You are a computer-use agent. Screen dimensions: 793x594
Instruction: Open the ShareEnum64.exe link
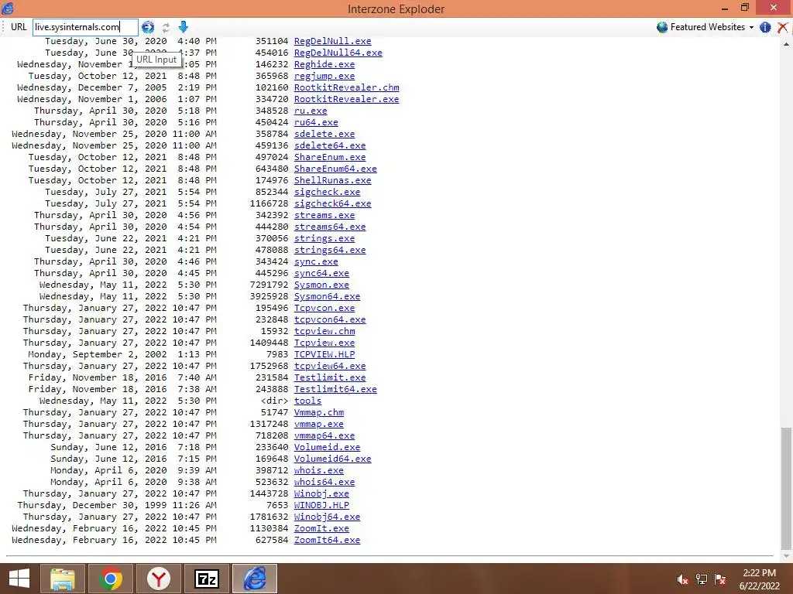click(x=335, y=169)
